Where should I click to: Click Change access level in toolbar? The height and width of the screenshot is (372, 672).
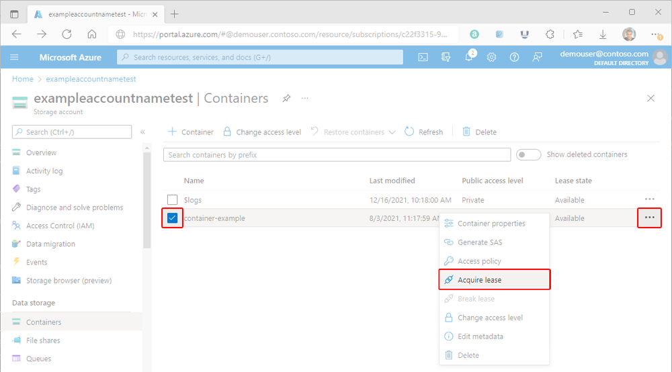click(x=262, y=132)
